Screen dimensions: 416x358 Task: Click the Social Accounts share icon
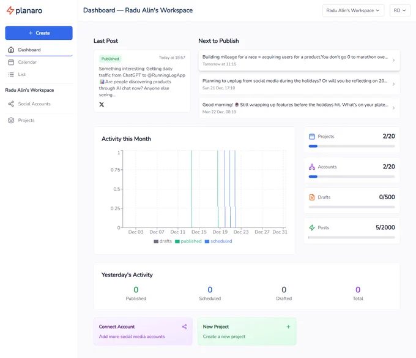(x=11, y=104)
